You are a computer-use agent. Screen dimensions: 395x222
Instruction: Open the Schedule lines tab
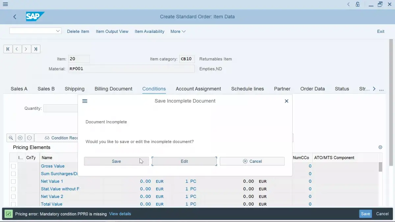[x=248, y=89]
